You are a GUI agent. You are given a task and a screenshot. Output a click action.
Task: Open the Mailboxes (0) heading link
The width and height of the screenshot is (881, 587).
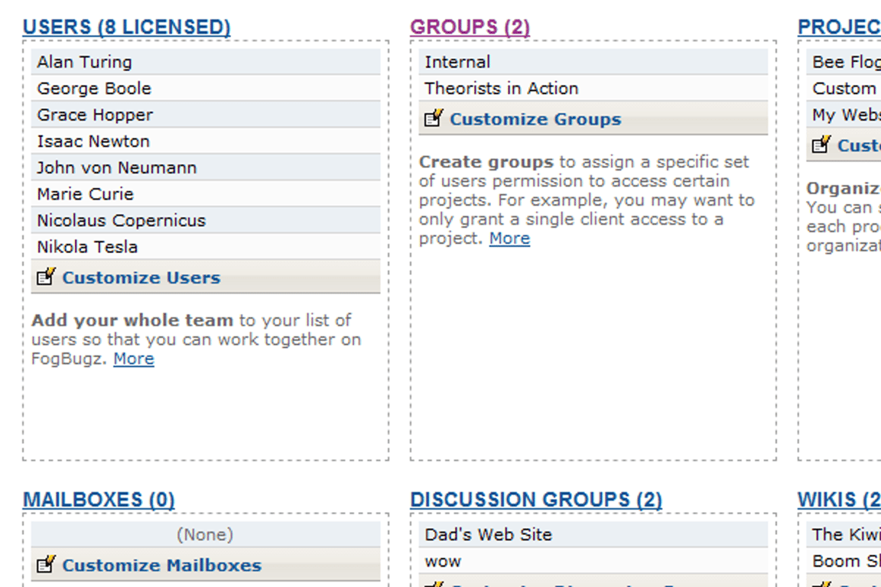tap(99, 499)
